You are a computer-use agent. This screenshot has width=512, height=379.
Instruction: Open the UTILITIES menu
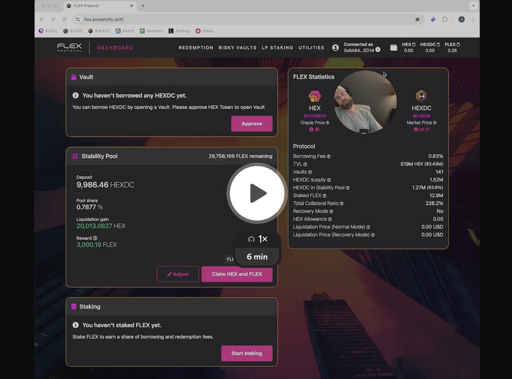tap(311, 48)
